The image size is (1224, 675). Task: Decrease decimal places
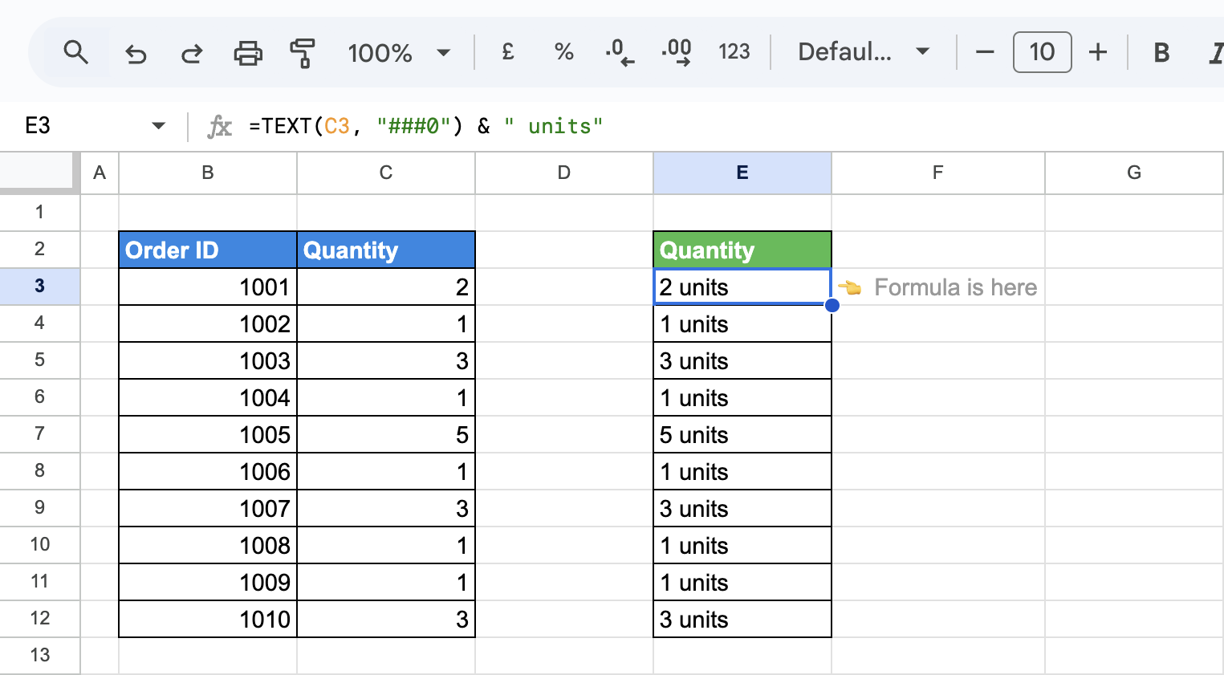(619, 52)
